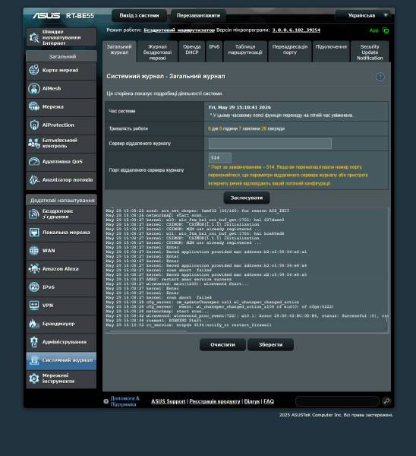
Task: Click the Вихід з системи button
Action: (139, 15)
